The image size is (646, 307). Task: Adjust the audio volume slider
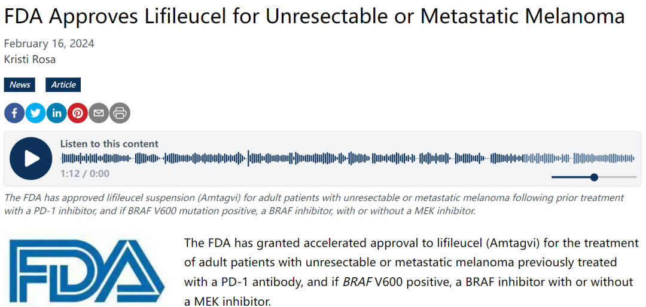pos(593,177)
